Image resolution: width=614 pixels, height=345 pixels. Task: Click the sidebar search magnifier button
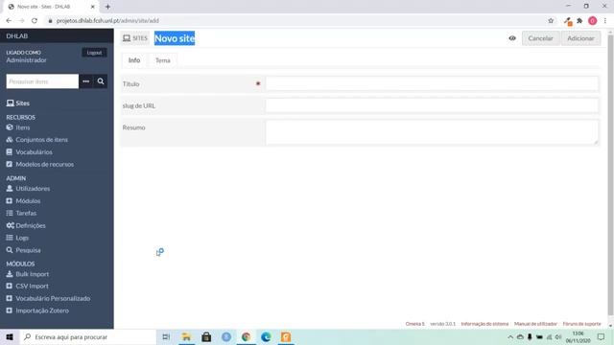[x=101, y=81]
